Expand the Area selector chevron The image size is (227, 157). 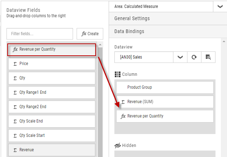click(220, 6)
